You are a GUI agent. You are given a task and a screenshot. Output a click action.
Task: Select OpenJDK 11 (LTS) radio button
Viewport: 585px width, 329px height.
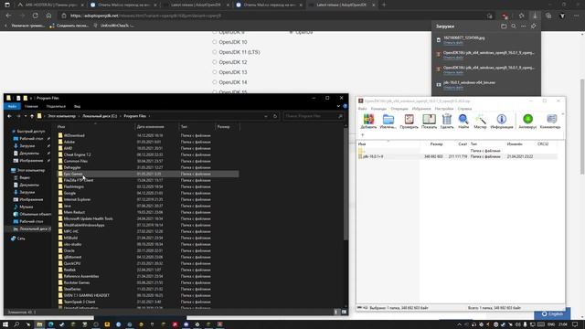[x=215, y=52]
